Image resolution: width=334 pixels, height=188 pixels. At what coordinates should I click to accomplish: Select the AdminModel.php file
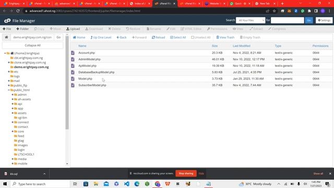tap(89, 59)
